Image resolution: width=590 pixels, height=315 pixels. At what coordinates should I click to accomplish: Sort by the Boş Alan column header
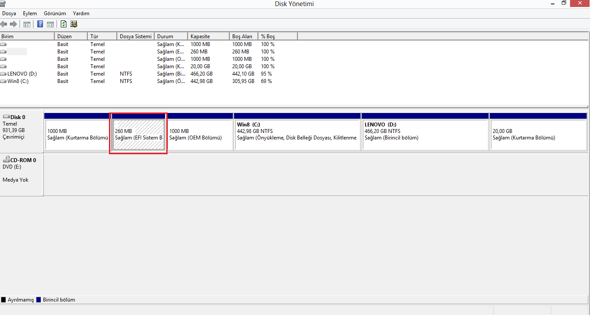tap(244, 36)
